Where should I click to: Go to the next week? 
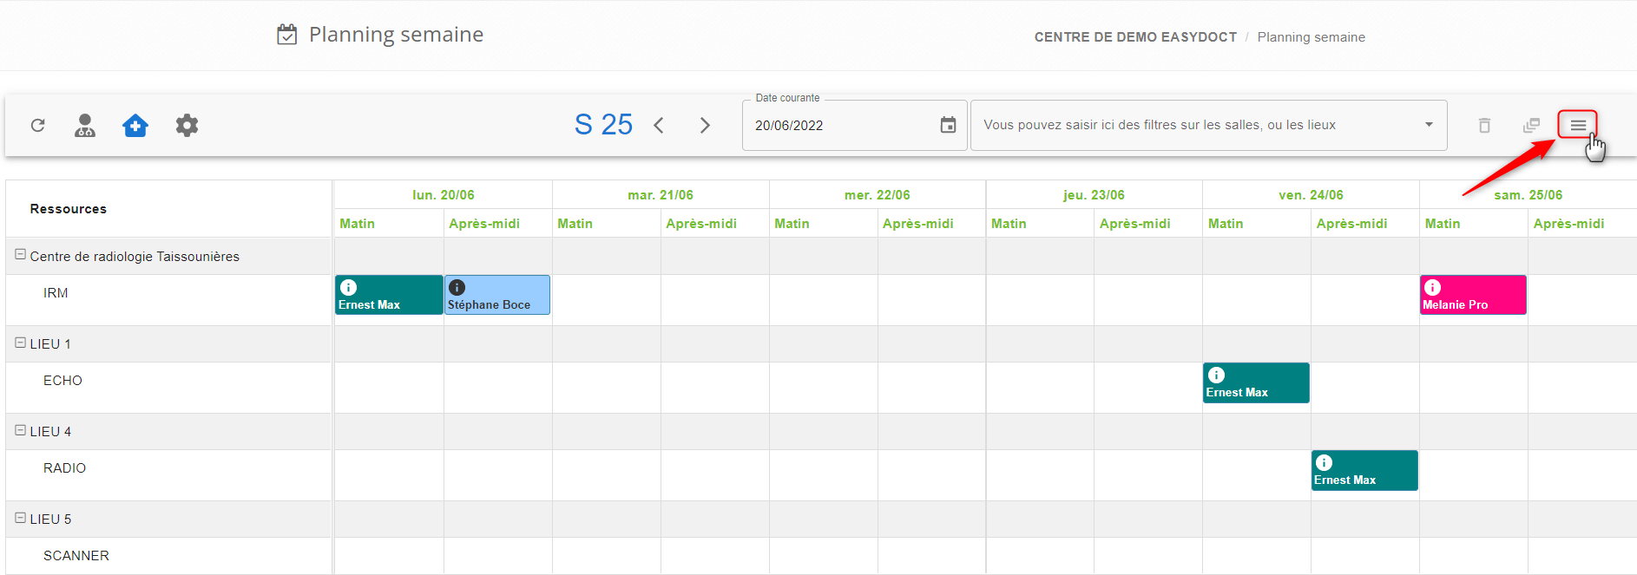[705, 126]
